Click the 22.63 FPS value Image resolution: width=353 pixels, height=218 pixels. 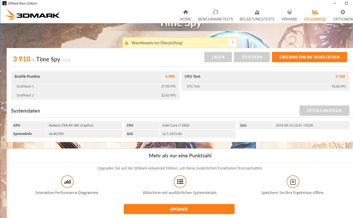point(168,95)
